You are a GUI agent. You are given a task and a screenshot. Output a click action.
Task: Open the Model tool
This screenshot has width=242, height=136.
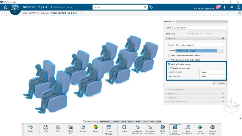[x=46, y=129]
